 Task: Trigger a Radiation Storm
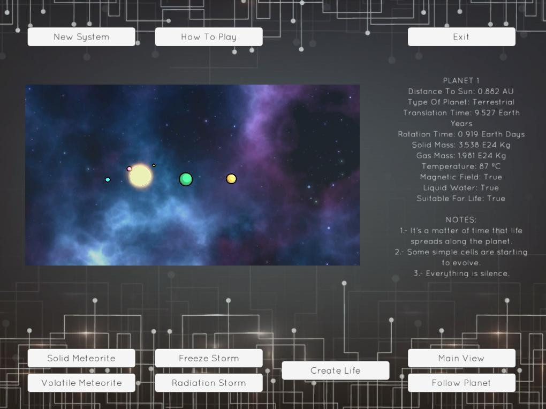(x=209, y=383)
